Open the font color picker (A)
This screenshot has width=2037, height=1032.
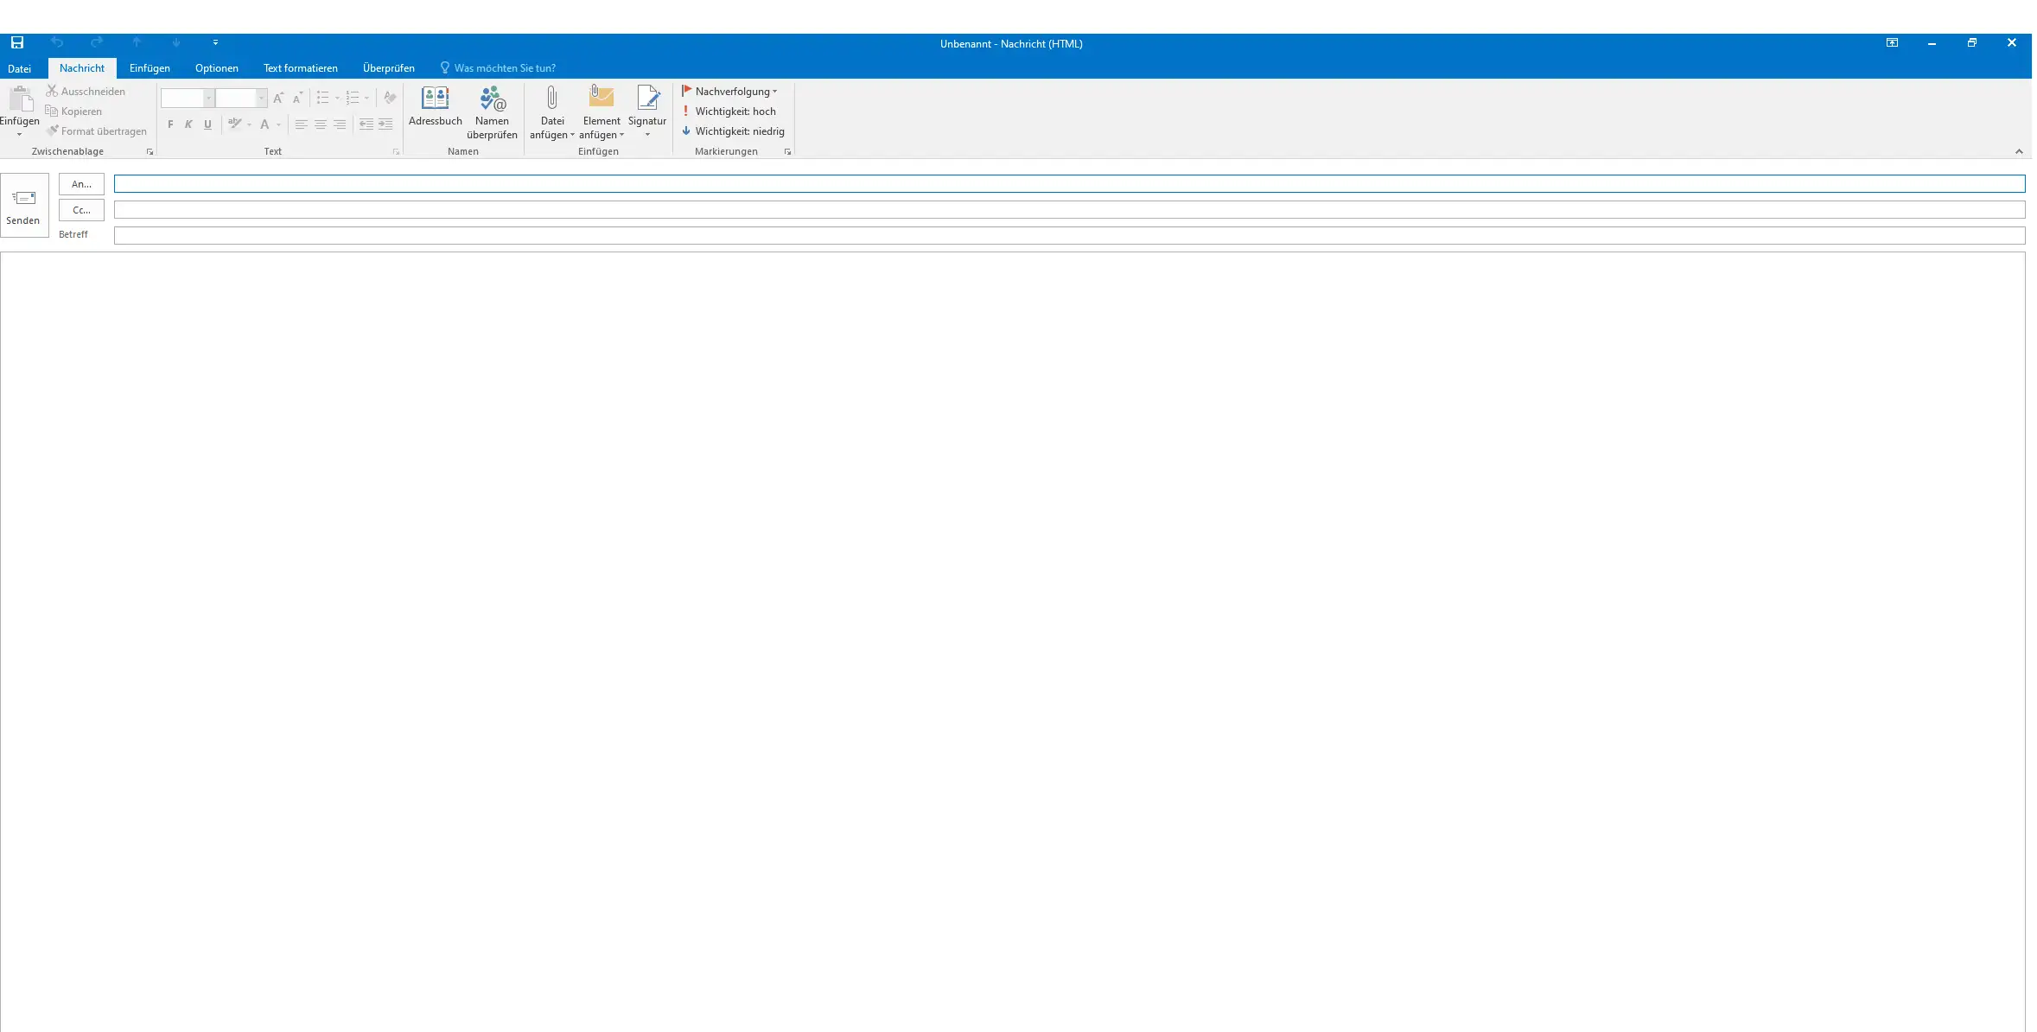point(265,124)
